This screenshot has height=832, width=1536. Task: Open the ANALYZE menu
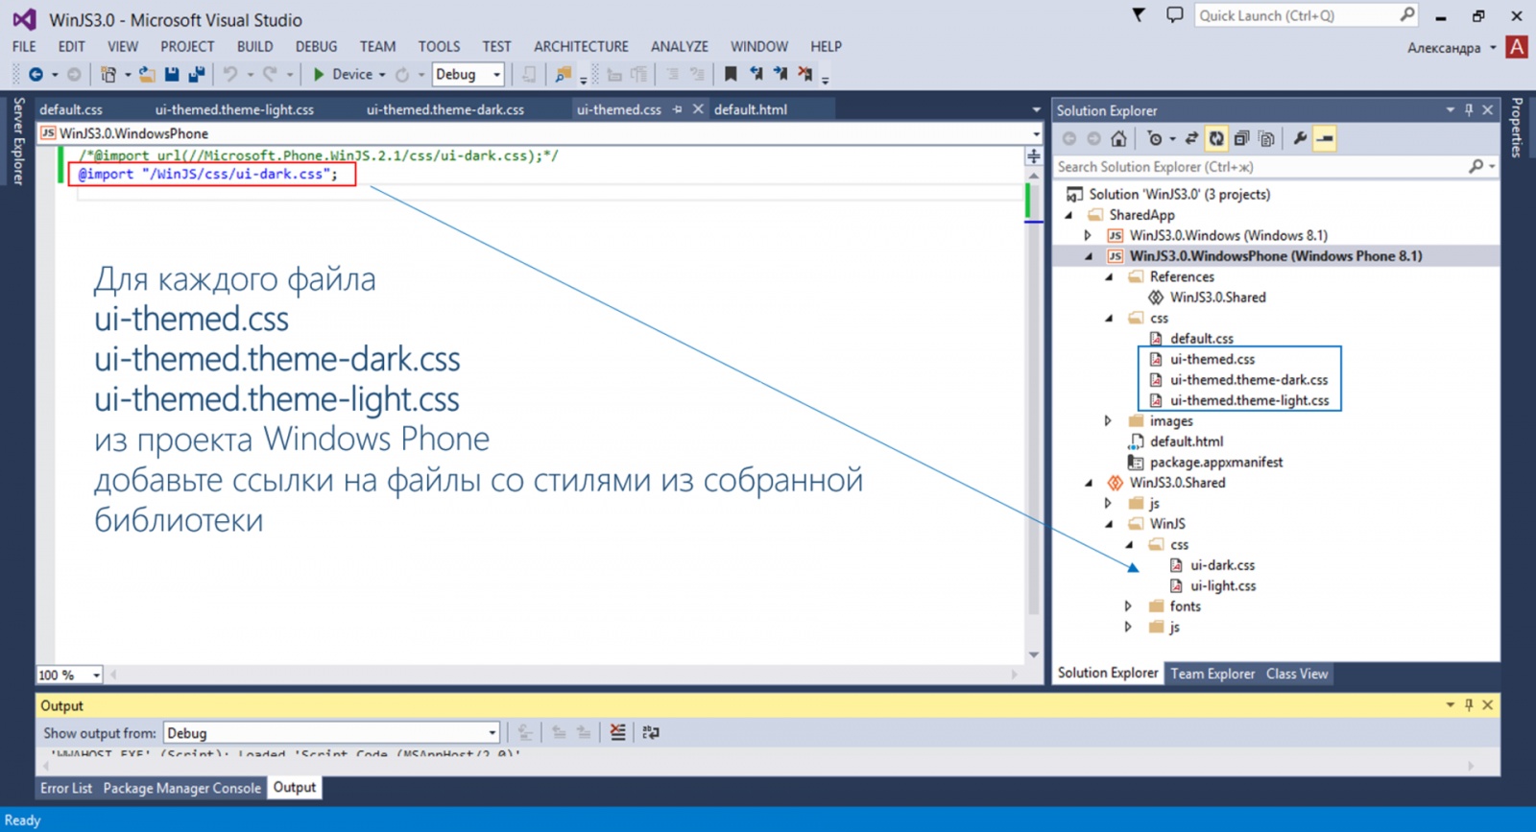point(679,46)
